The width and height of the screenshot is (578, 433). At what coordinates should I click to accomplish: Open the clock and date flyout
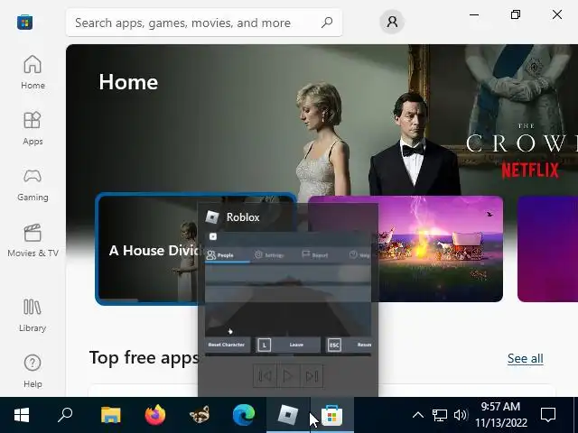click(500, 415)
